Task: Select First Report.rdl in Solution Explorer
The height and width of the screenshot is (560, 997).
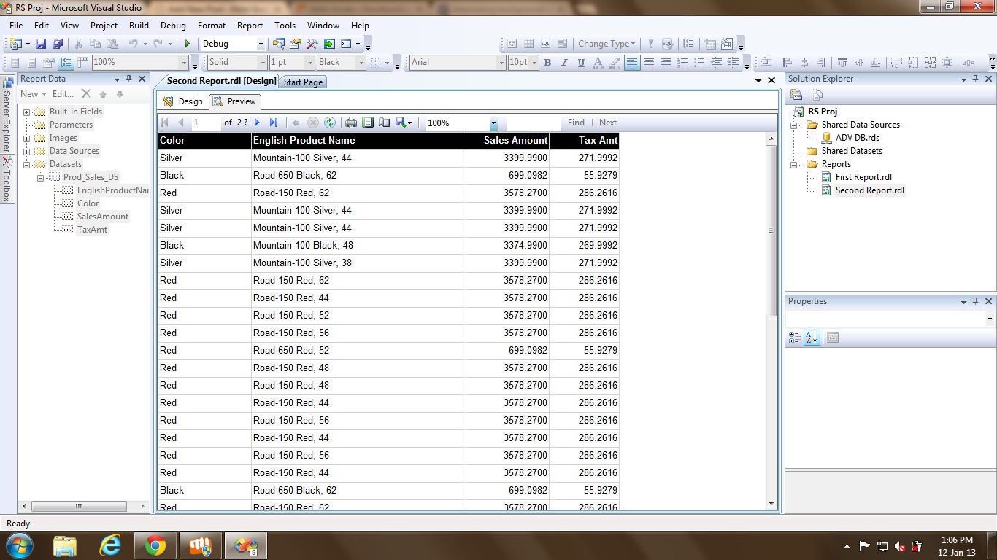Action: pyautogui.click(x=863, y=177)
